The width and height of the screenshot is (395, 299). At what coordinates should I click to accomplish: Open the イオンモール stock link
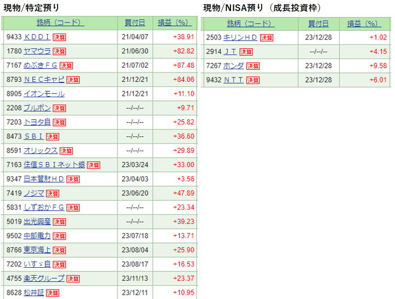[44, 93]
